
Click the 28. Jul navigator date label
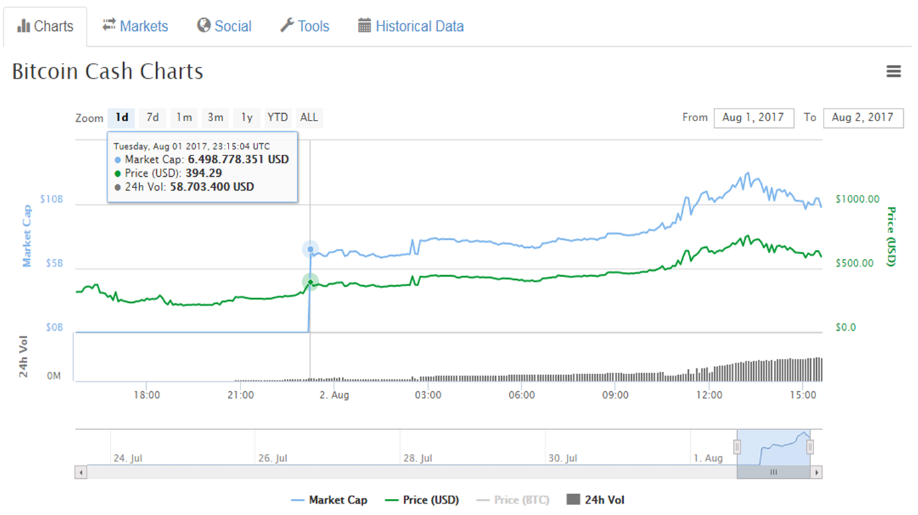tap(419, 458)
